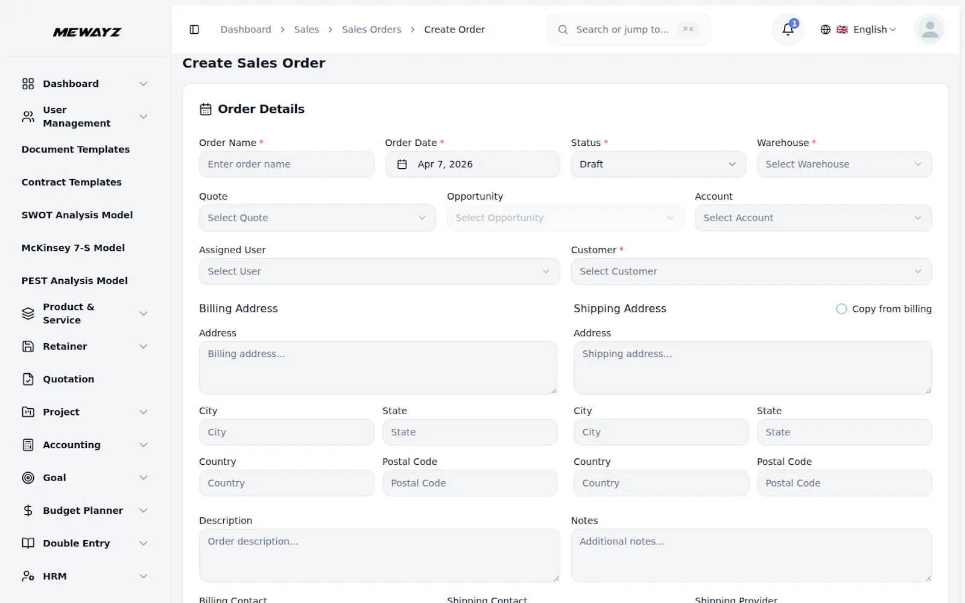965x603 pixels.
Task: Expand the HRM sidebar chevron
Action: 144,576
